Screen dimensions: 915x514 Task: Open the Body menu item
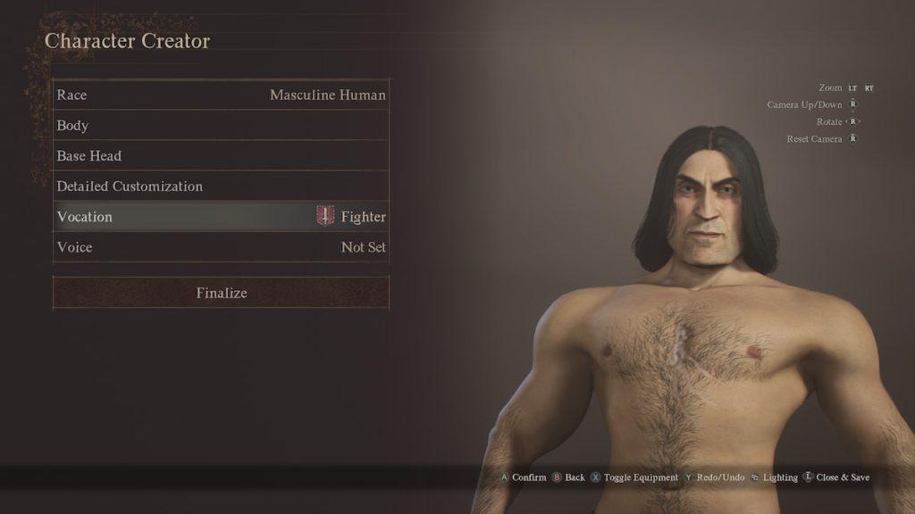[x=222, y=125]
